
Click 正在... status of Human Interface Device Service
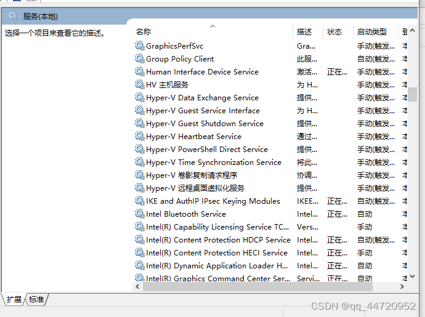click(337, 72)
